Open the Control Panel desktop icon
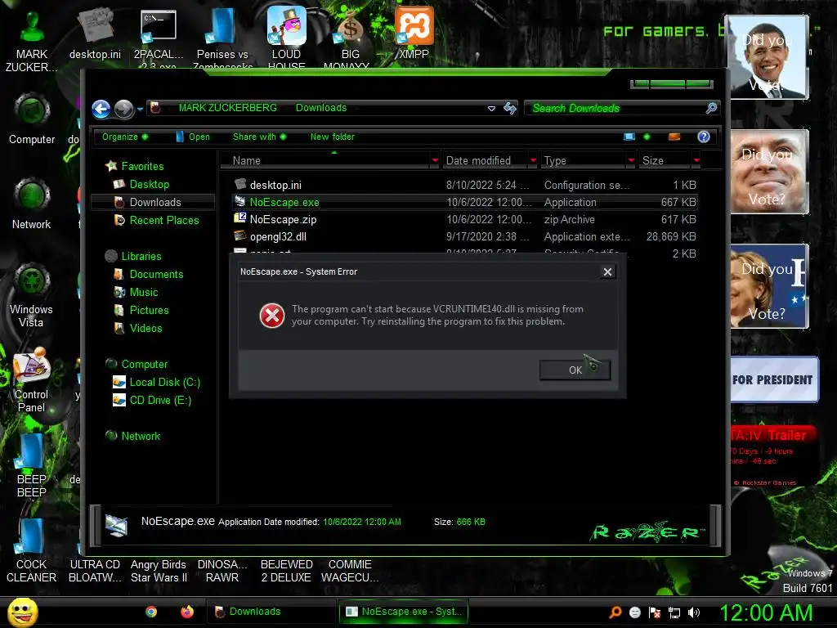Screen dimensions: 837x628 pyautogui.click(x=32, y=380)
